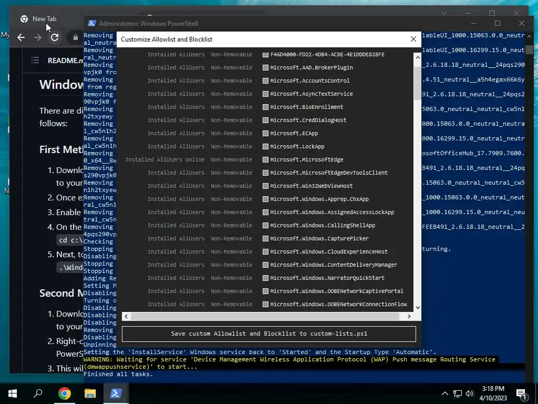The width and height of the screenshot is (538, 404).
Task: Open the README outline list icon
Action: [x=35, y=60]
